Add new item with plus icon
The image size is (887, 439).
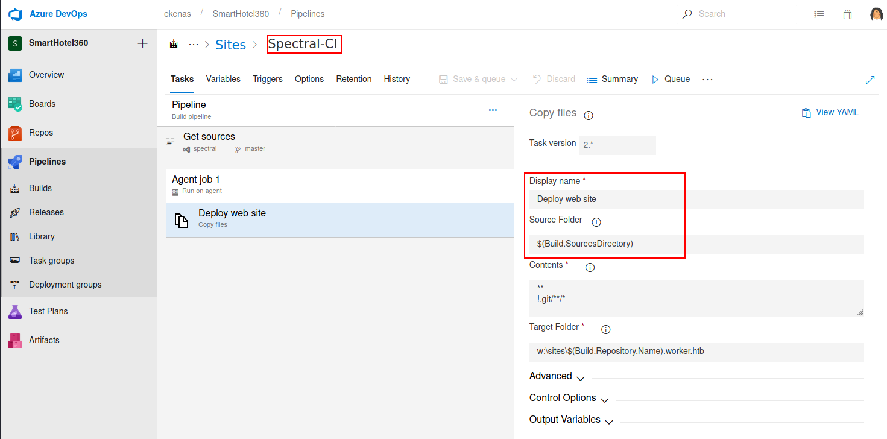pyautogui.click(x=142, y=43)
